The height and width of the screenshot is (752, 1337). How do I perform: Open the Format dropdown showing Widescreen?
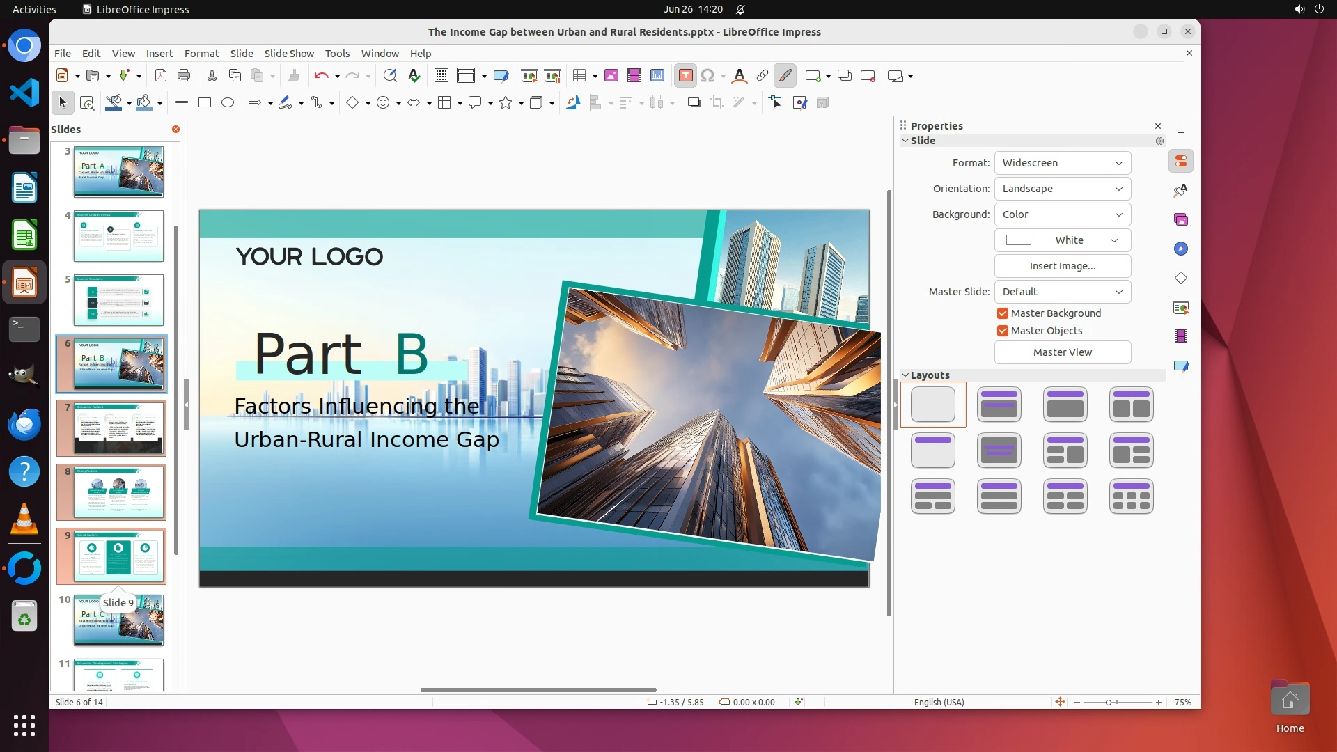(1062, 163)
